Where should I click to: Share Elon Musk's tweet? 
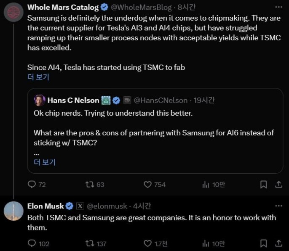tap(278, 243)
